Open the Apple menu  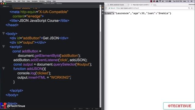(3, 1)
